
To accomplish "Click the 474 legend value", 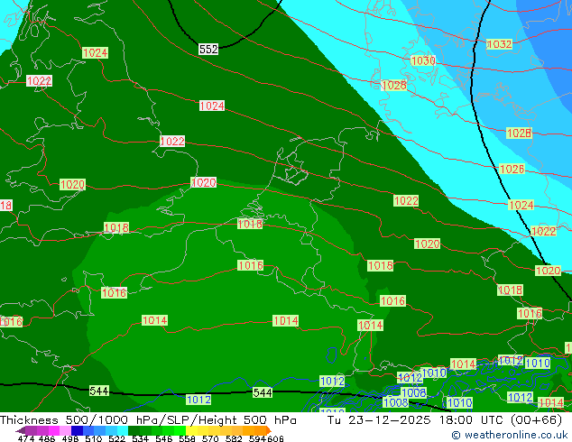I will pyautogui.click(x=26, y=438).
